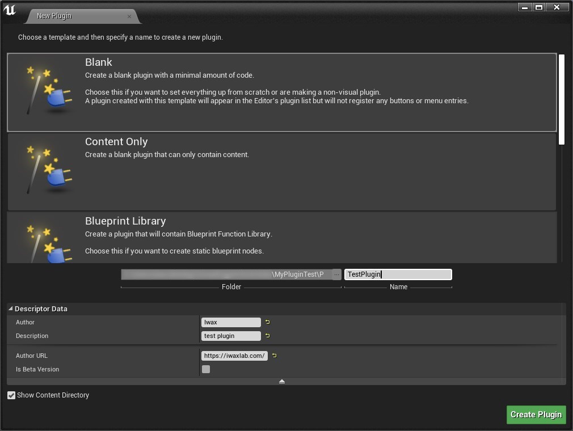Click 'Create a blank plugin with a minimal' text
573x431 pixels.
click(x=170, y=75)
